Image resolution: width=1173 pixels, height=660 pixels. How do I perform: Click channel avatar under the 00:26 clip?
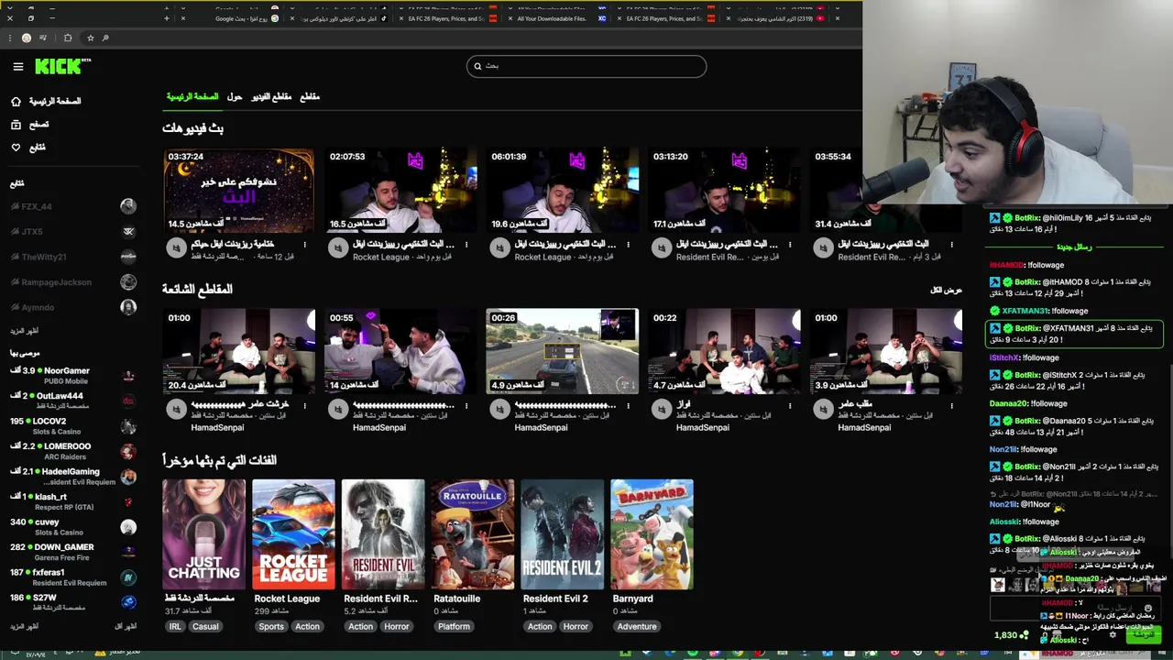(499, 409)
